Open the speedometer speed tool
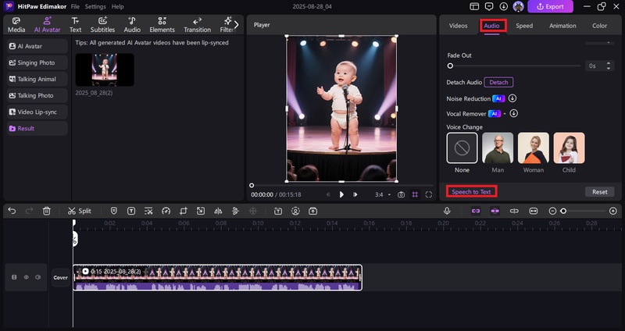 click(x=166, y=211)
